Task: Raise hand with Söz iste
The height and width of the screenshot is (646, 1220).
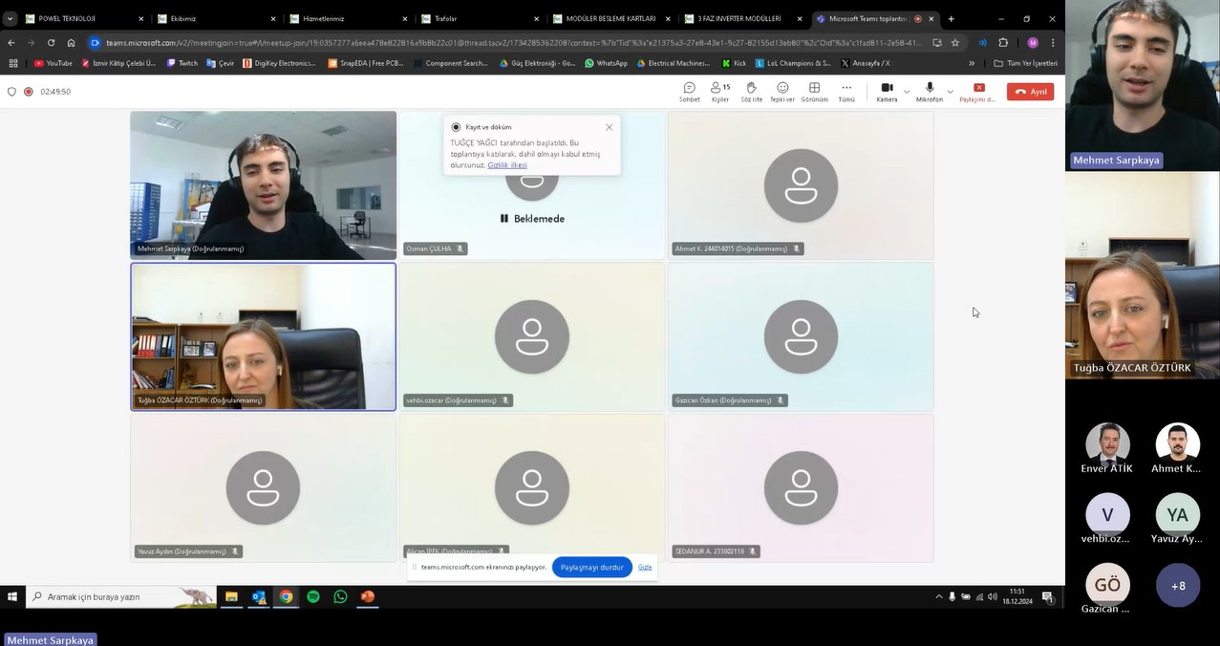Action: (751, 91)
